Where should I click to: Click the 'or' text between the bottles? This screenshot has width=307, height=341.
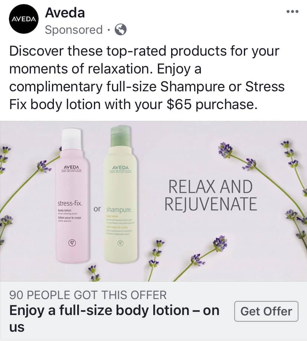point(97,209)
